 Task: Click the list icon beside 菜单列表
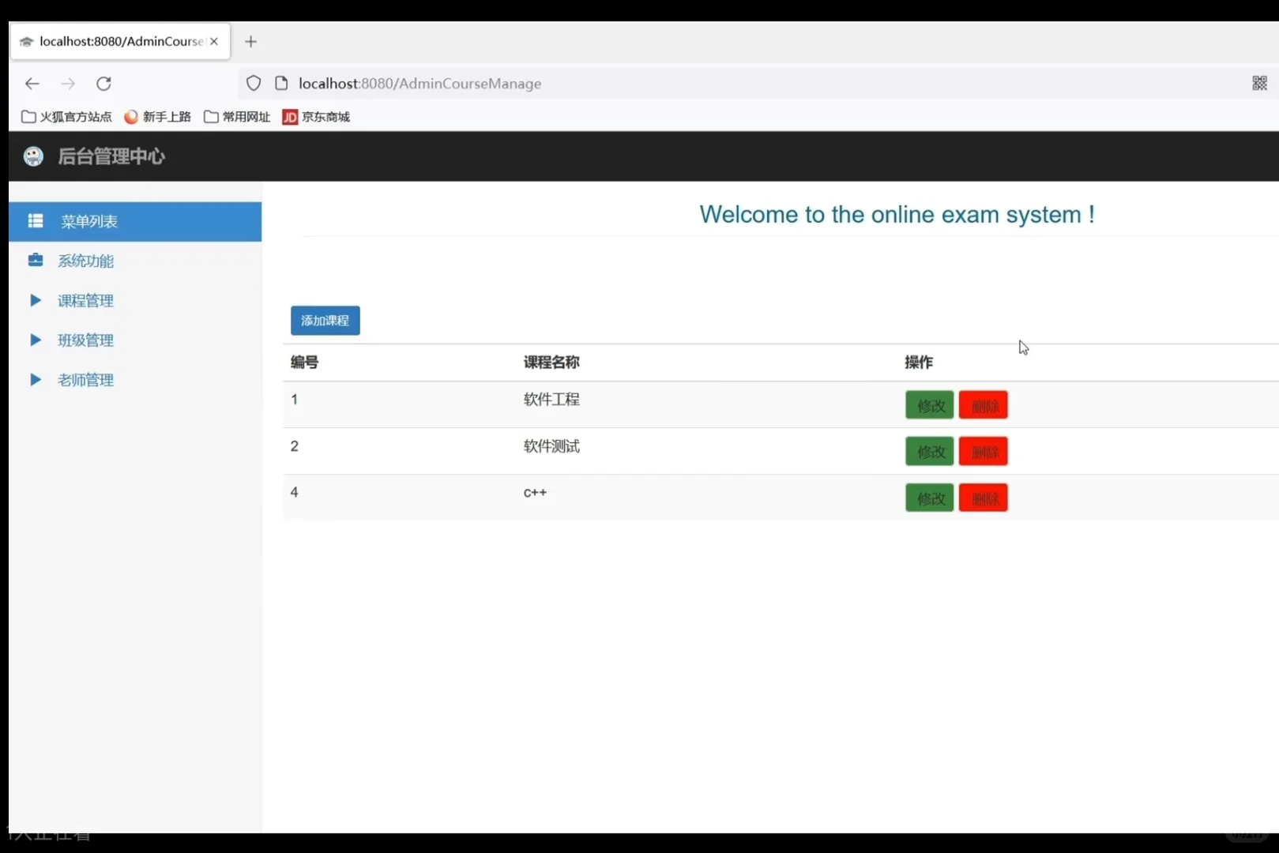click(36, 221)
